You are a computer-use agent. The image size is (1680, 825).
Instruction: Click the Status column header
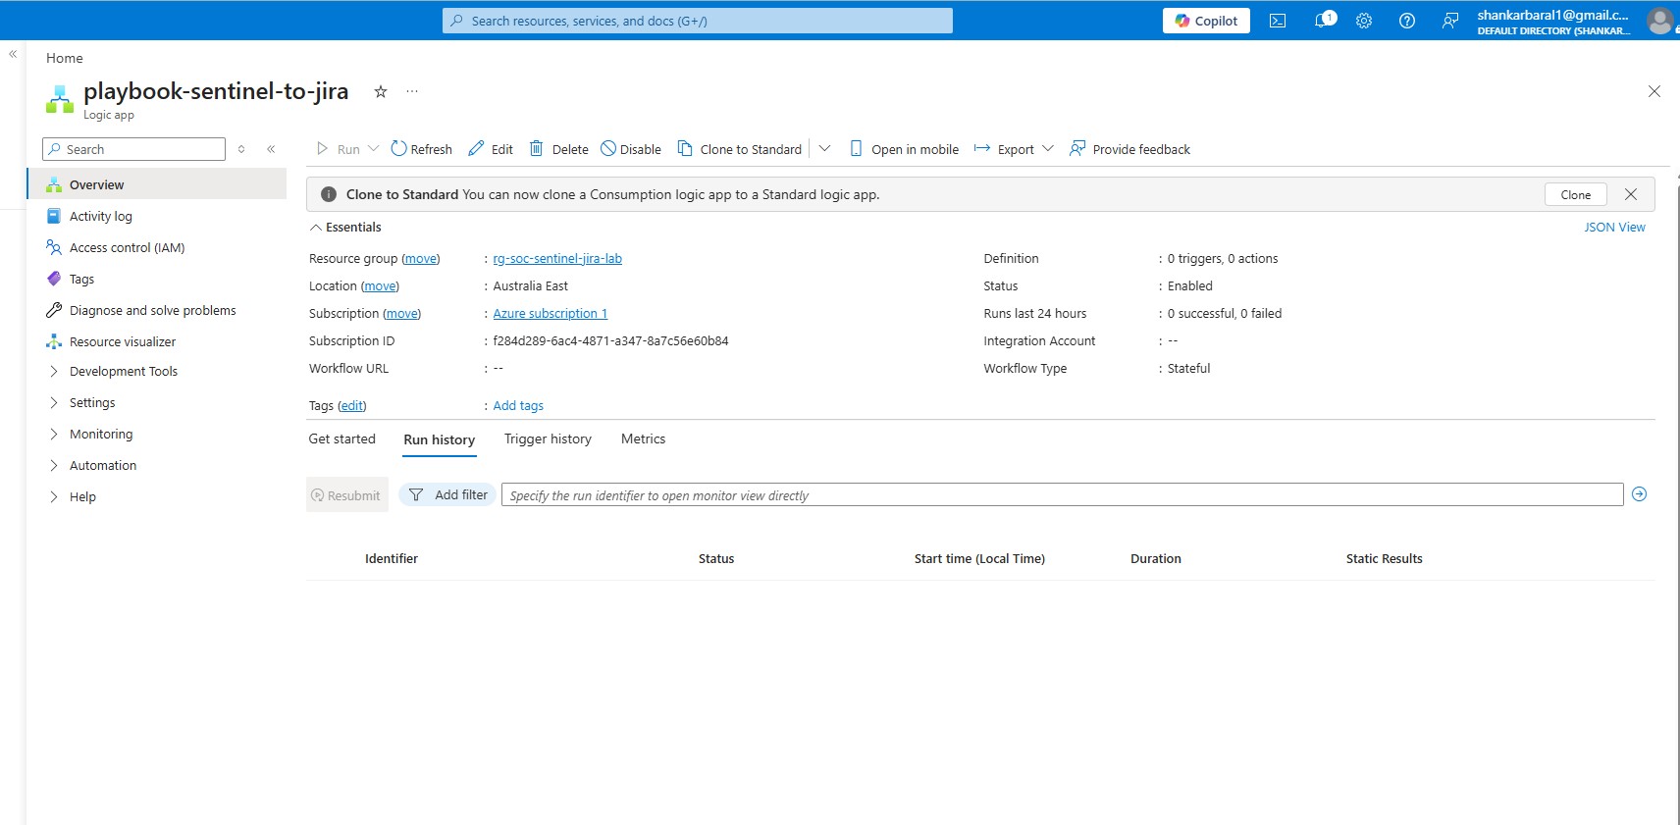(716, 559)
